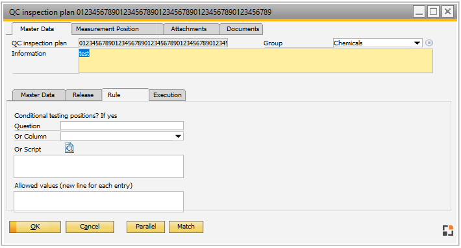The height and width of the screenshot is (248, 461).
Task: Click the Cancel button
Action: point(90,227)
